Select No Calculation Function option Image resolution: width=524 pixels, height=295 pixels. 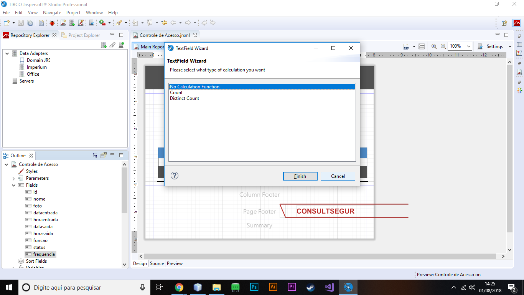click(262, 87)
